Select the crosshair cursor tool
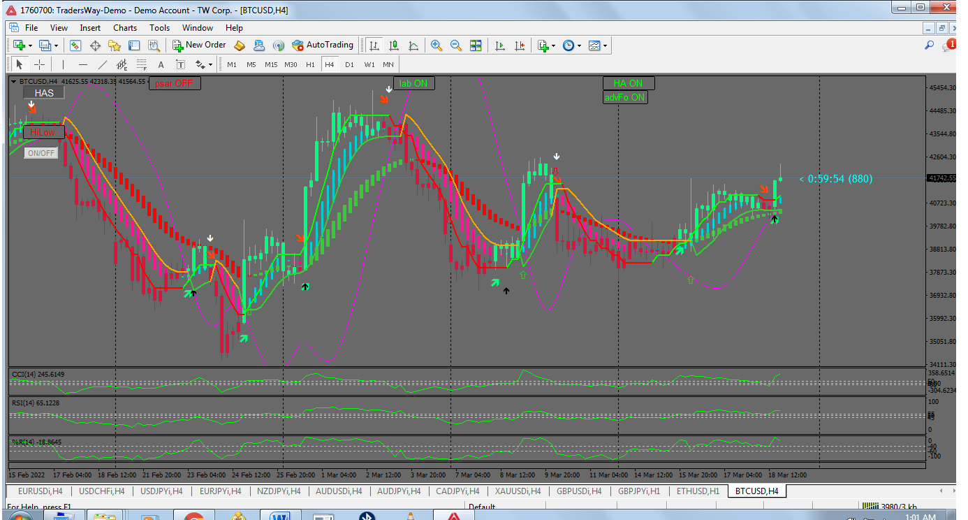This screenshot has height=520, width=968. tap(40, 65)
